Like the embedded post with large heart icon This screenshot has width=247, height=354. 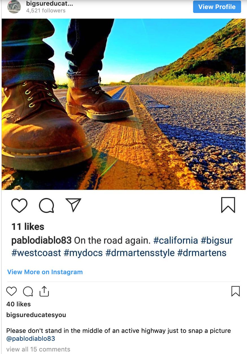(x=19, y=205)
